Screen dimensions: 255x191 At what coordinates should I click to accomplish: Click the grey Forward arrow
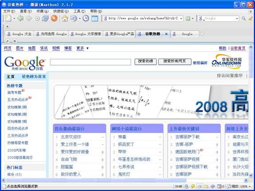[x=29, y=18]
